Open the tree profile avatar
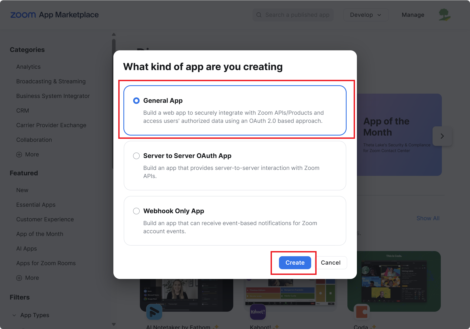 click(445, 15)
